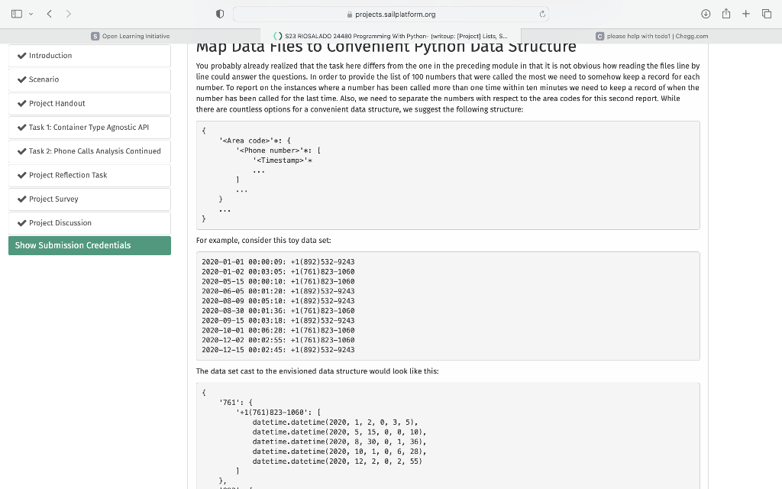This screenshot has width=782, height=489.
Task: Open a new tab with plus icon
Action: tap(746, 14)
